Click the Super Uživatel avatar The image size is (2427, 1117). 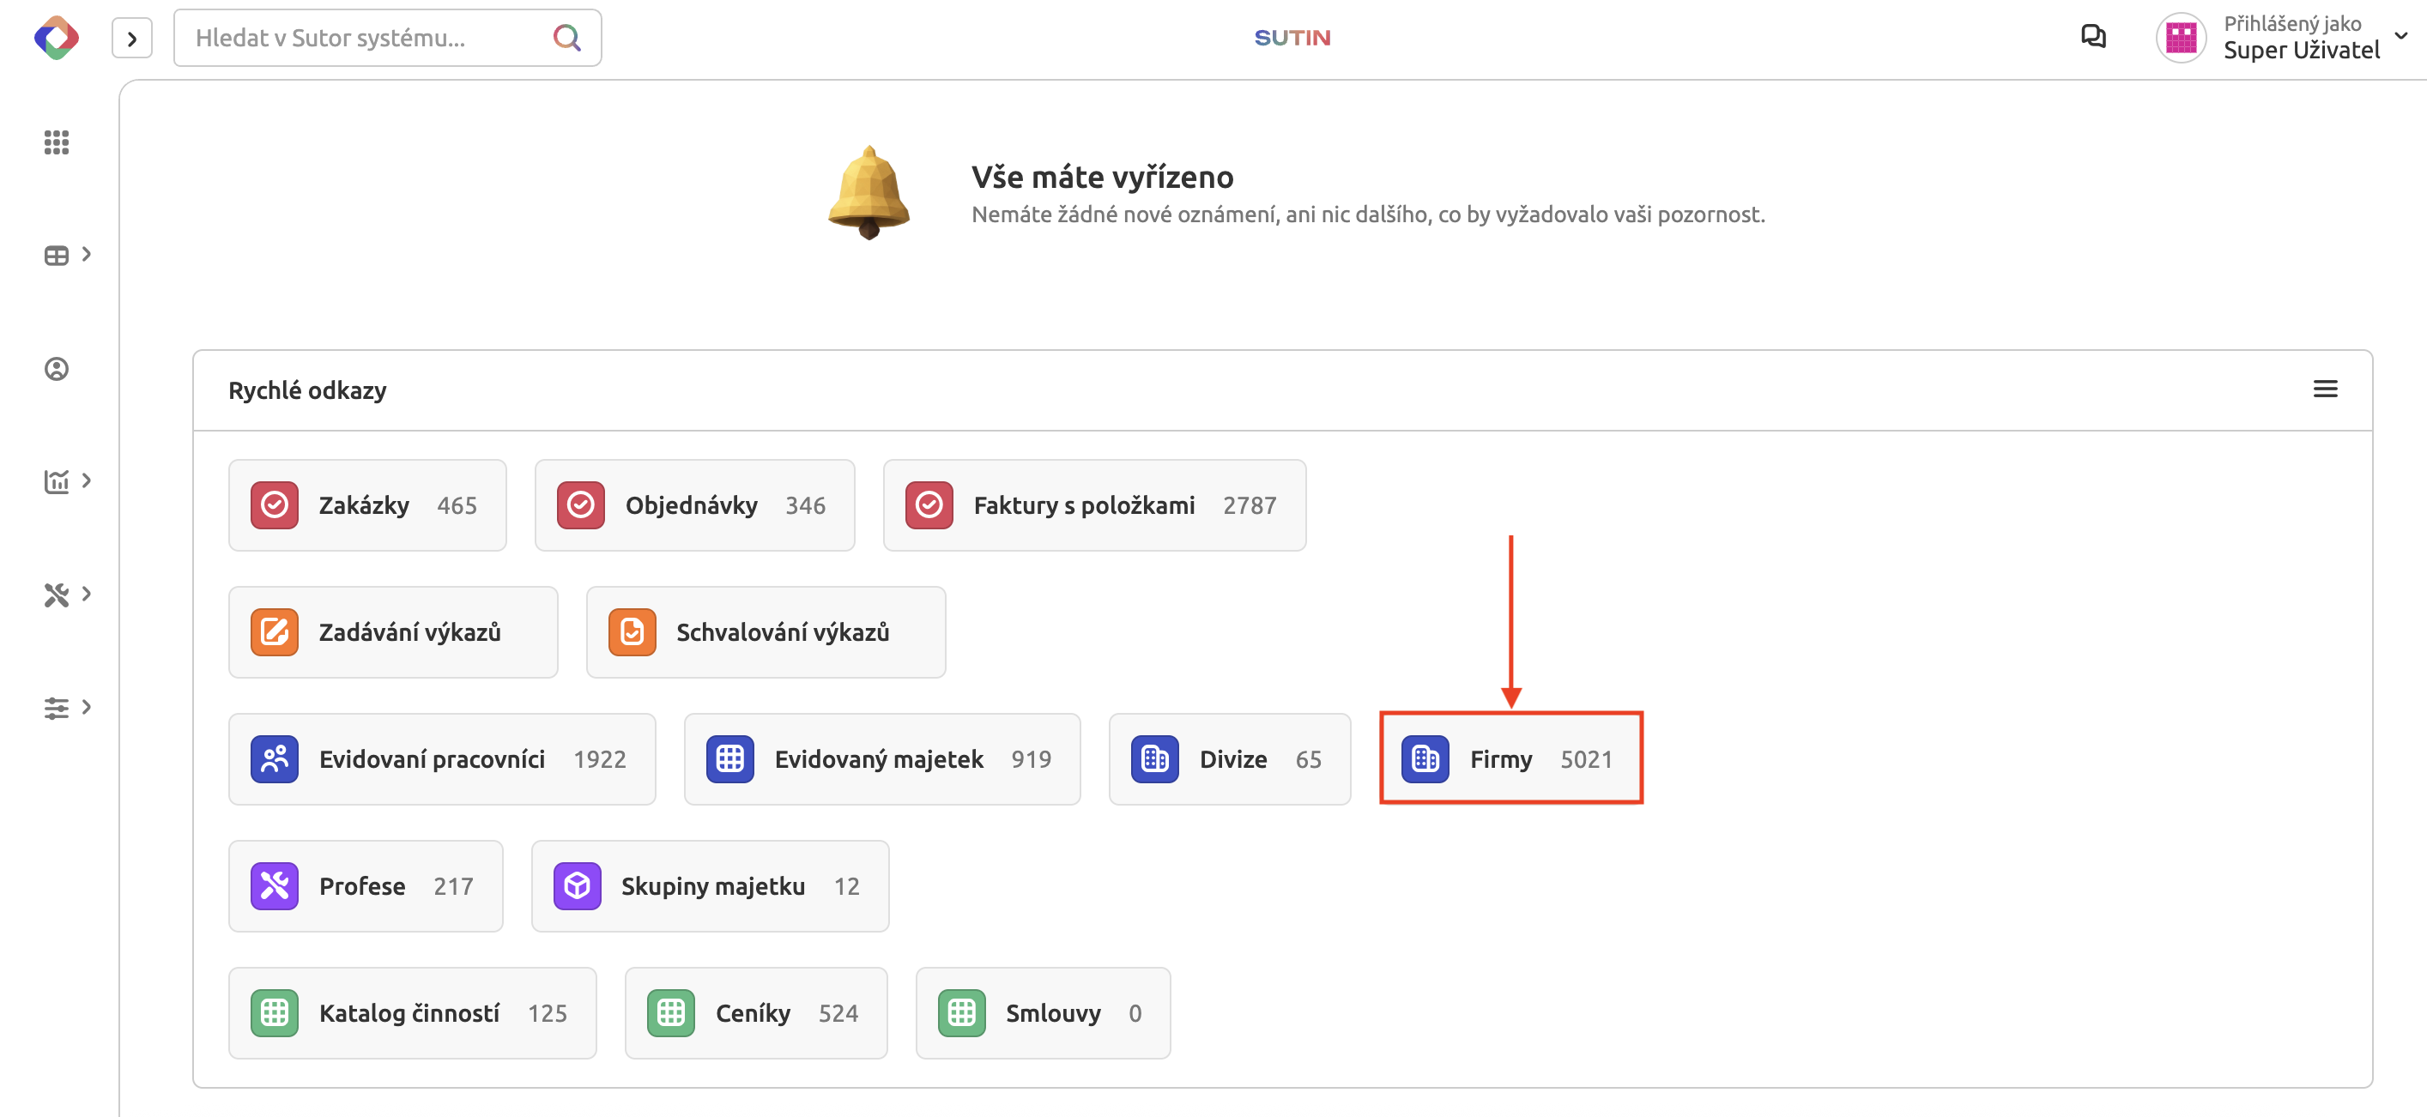2180,38
